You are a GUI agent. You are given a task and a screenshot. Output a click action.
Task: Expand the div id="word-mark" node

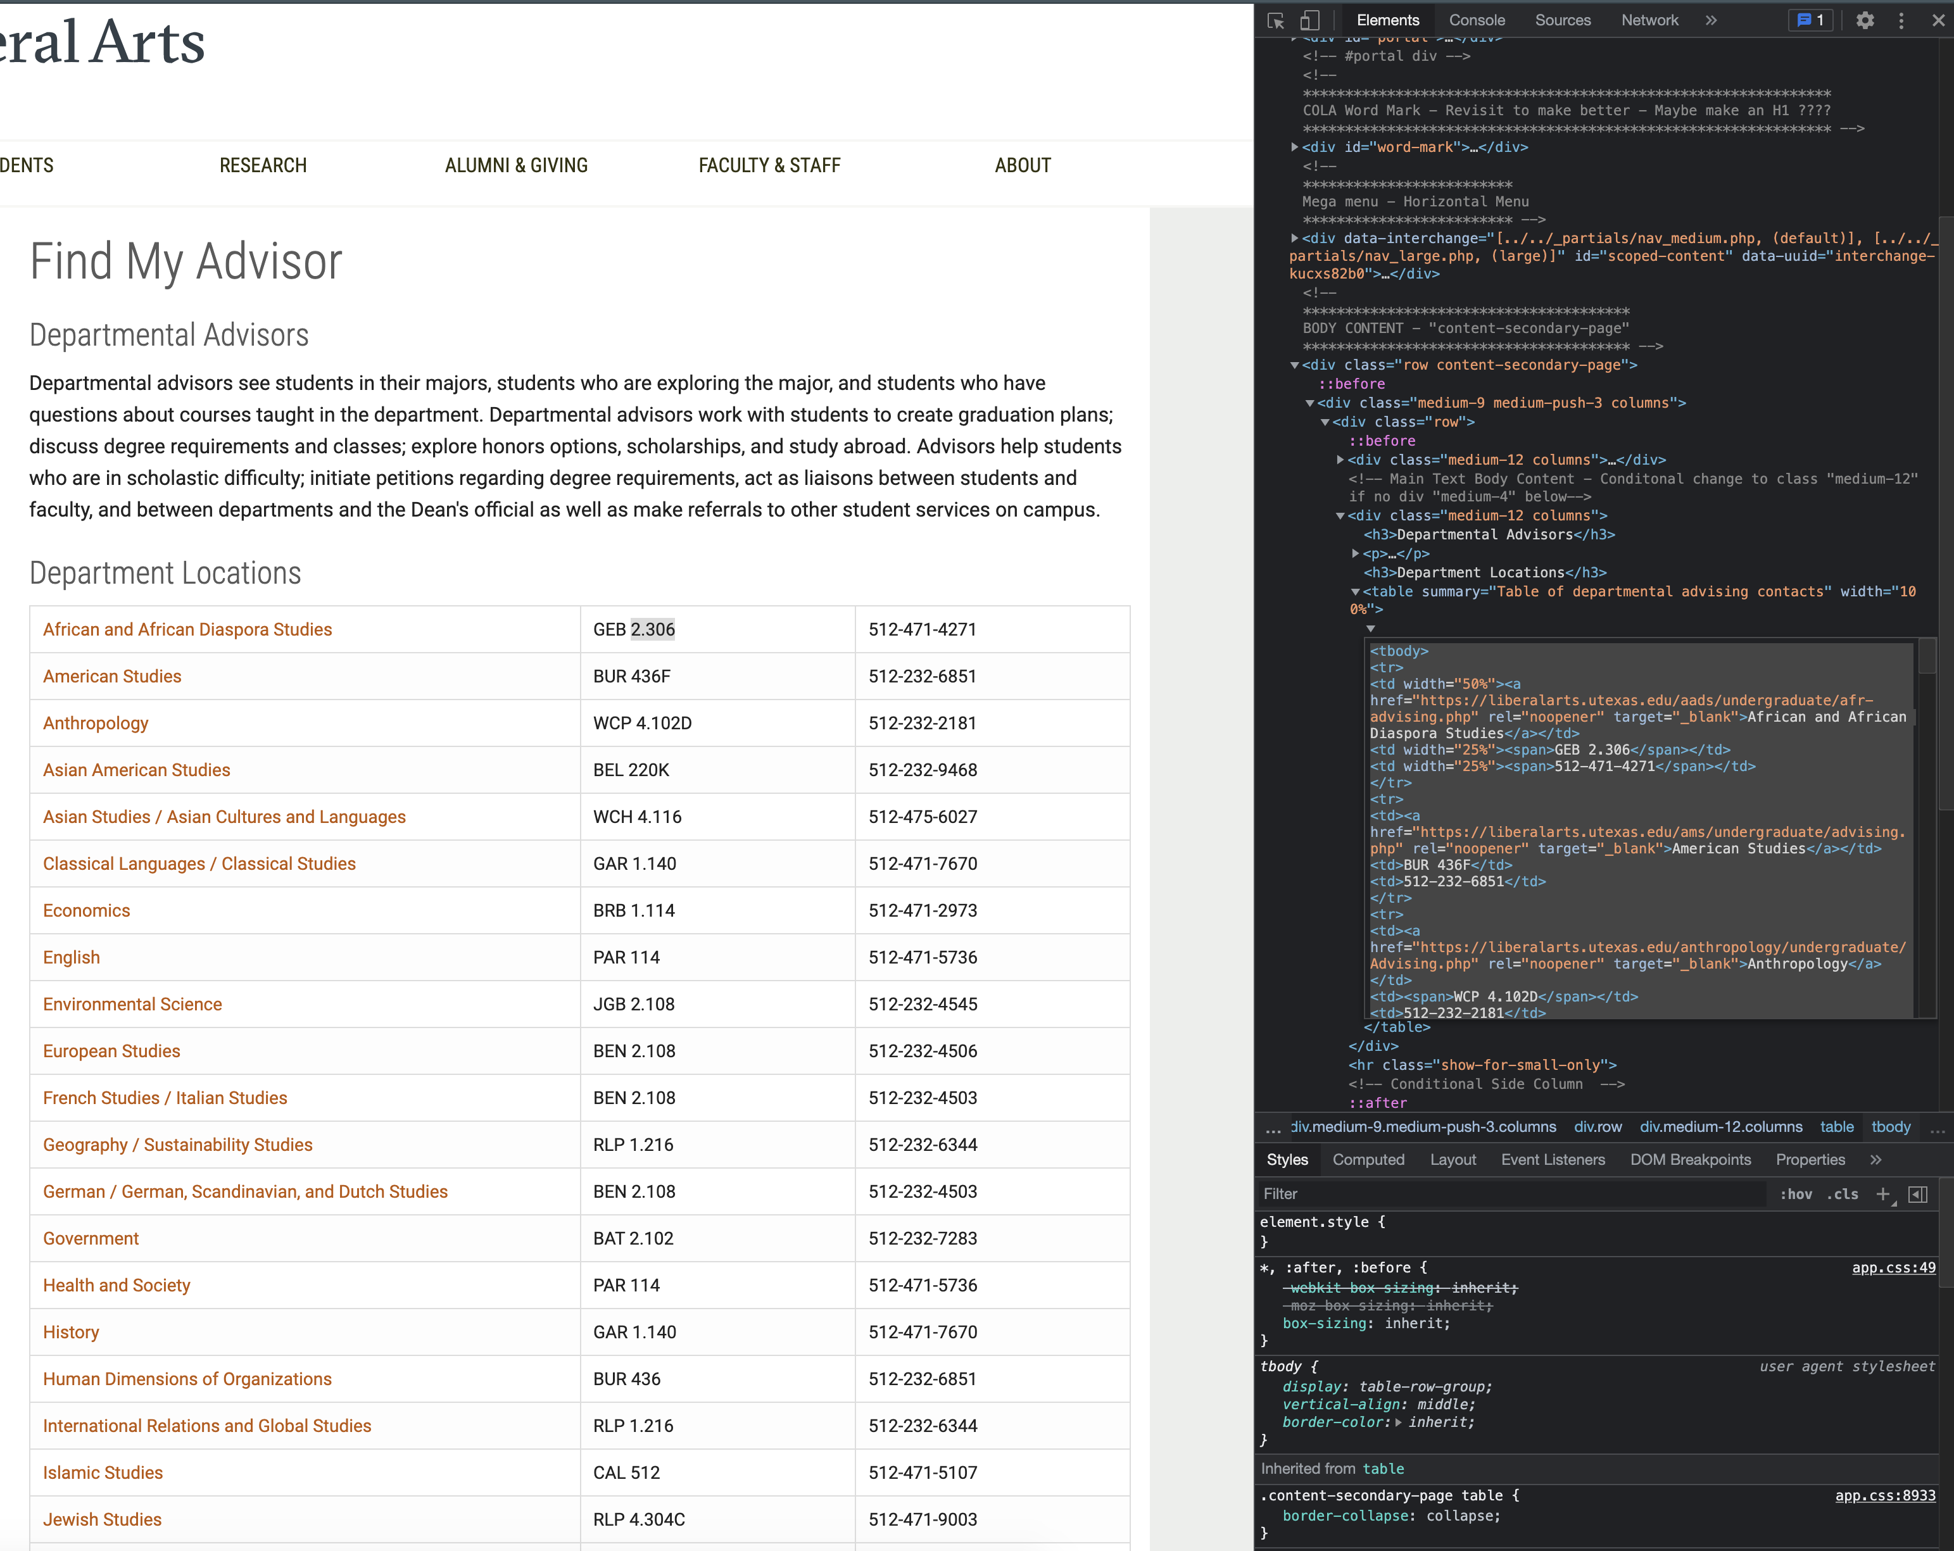point(1294,147)
